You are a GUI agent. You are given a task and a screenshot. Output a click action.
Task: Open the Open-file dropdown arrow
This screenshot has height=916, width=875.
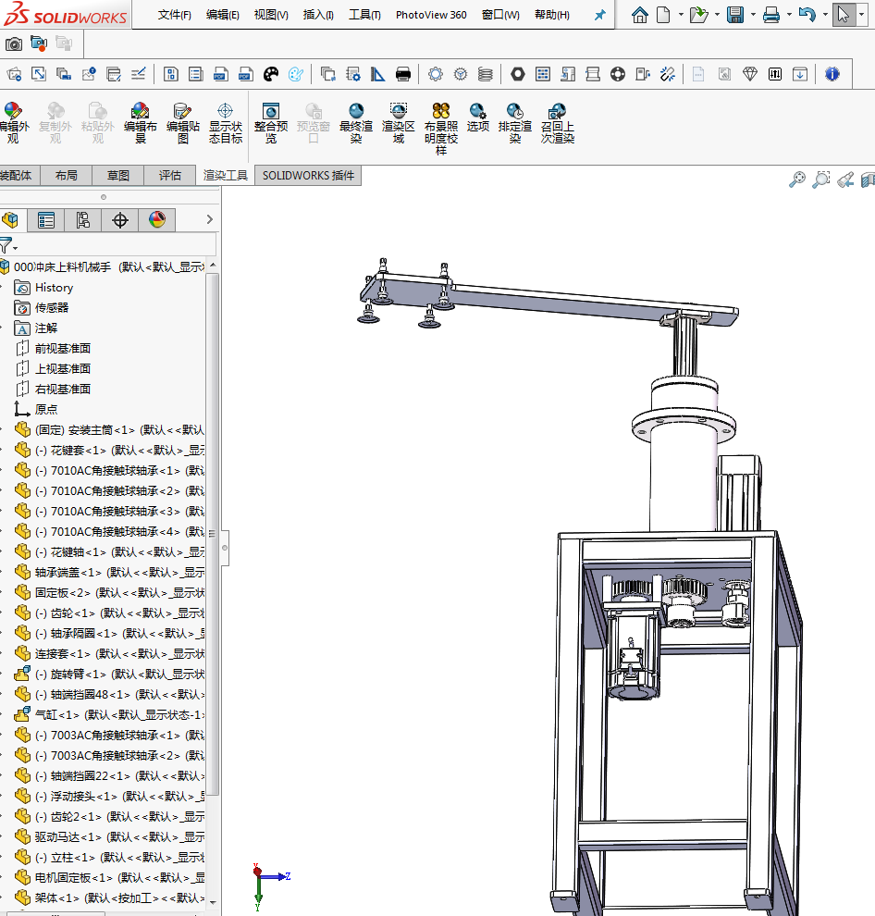[x=717, y=15]
